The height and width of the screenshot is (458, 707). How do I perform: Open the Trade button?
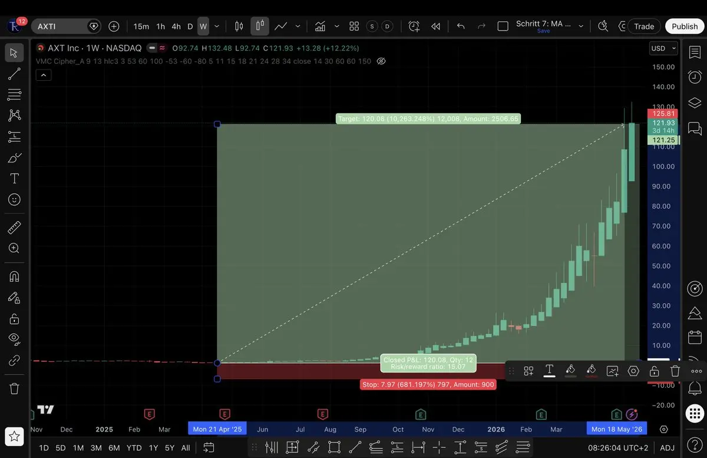(x=644, y=27)
